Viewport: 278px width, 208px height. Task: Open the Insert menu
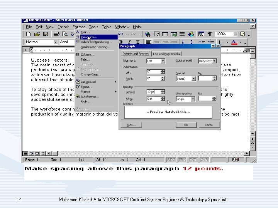(x=63, y=27)
